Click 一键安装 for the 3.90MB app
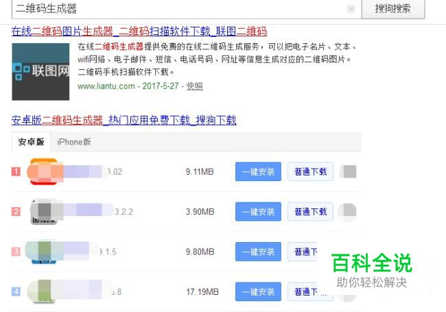This screenshot has height=312, width=446. pos(258,212)
